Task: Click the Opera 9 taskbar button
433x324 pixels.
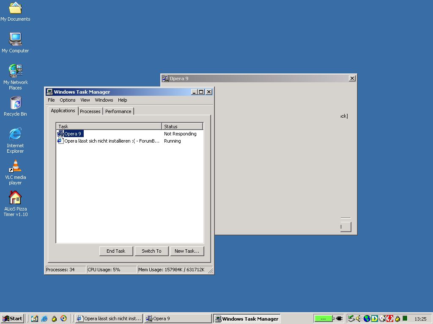Action: tap(178, 319)
